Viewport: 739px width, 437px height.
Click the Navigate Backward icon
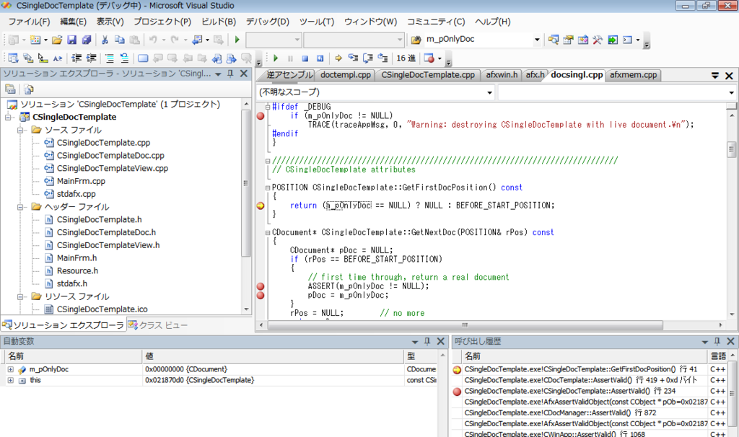pyautogui.click(x=197, y=40)
